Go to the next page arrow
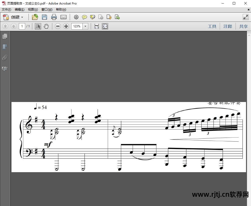The height and width of the screenshot is (206, 251). 13,26
